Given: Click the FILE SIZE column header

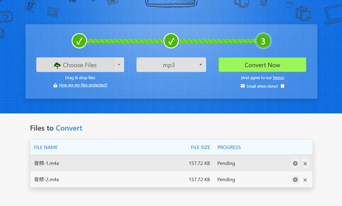Looking at the screenshot, I should [200, 147].
